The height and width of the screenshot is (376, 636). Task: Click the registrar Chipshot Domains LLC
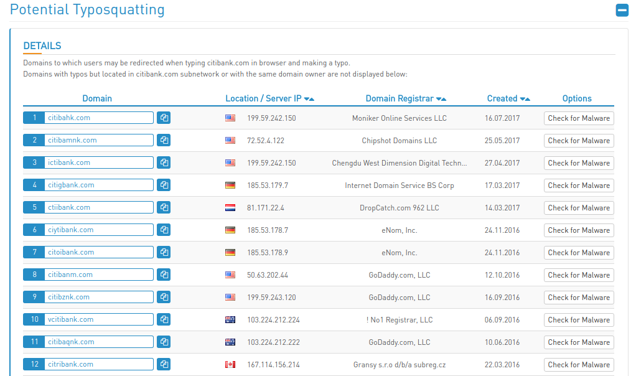click(x=399, y=140)
